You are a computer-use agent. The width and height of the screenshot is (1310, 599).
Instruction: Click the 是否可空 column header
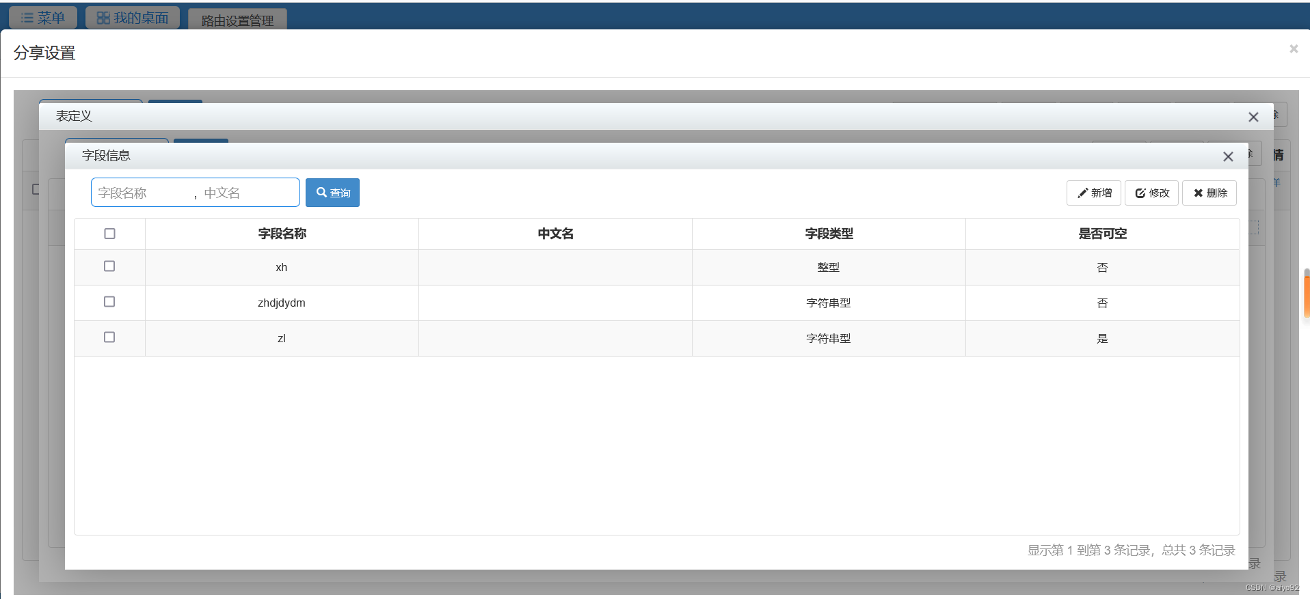pyautogui.click(x=1102, y=234)
